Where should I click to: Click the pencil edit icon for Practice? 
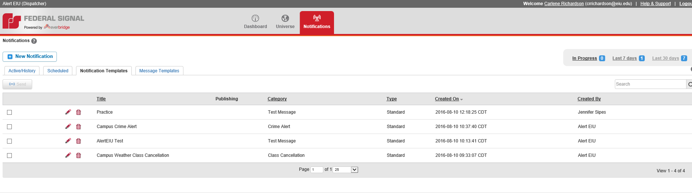coord(68,112)
